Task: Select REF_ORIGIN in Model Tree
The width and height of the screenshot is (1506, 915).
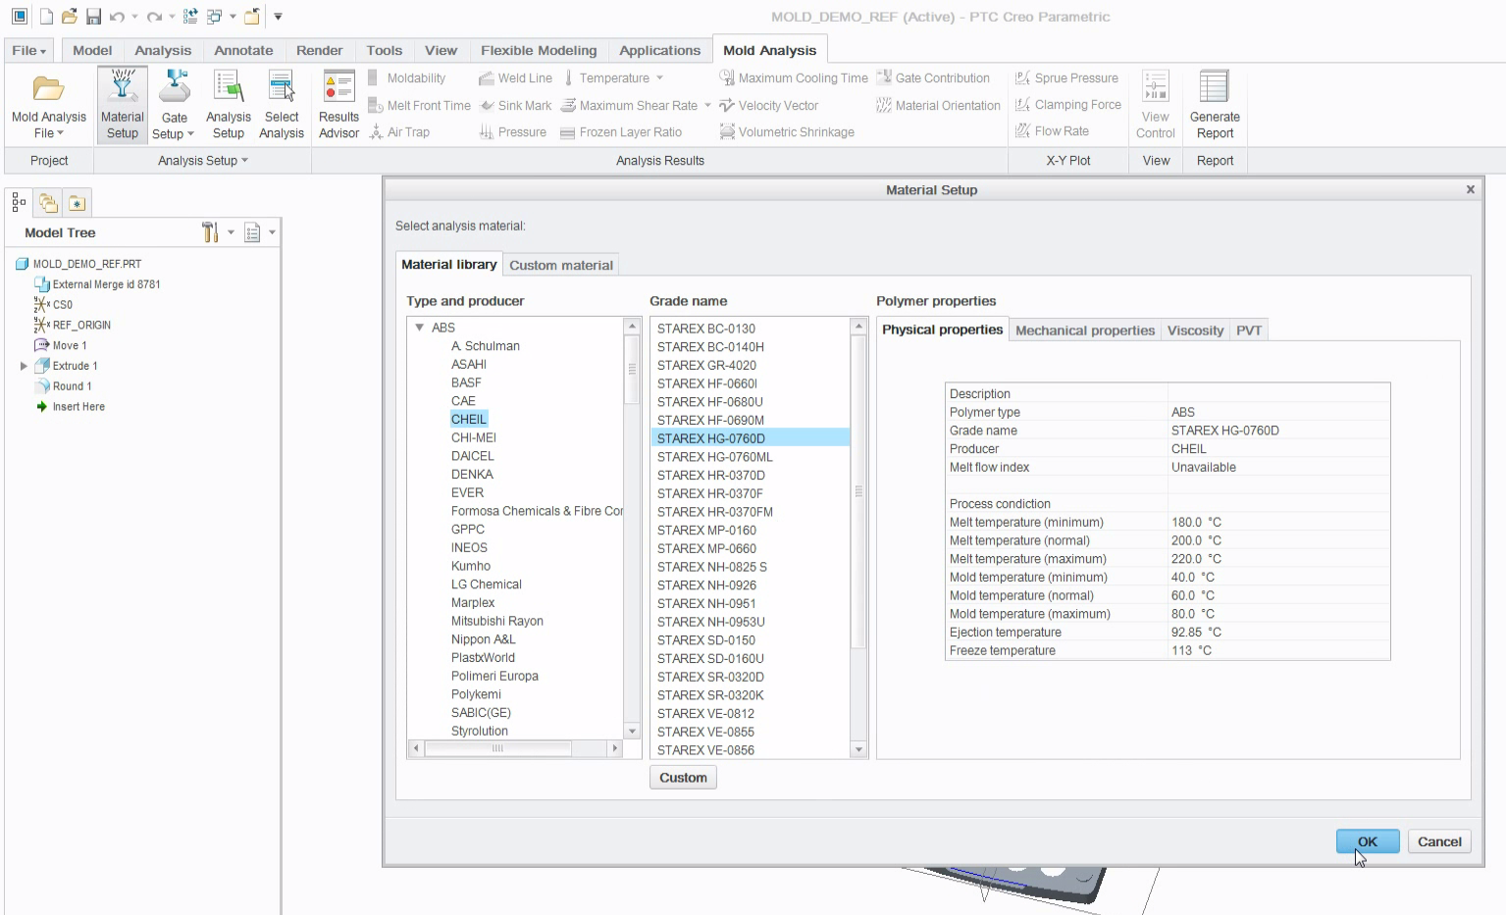Action: point(81,325)
